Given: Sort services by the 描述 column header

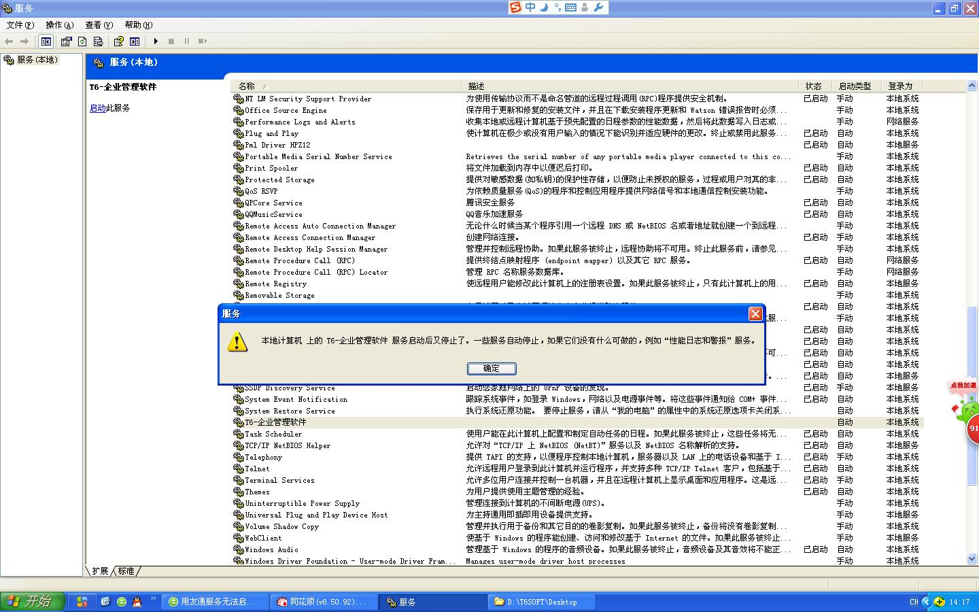Looking at the screenshot, I should [x=630, y=86].
